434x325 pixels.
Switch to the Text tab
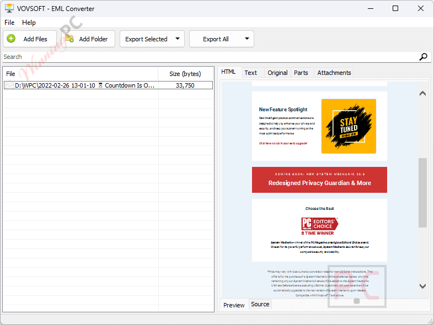(x=250, y=73)
